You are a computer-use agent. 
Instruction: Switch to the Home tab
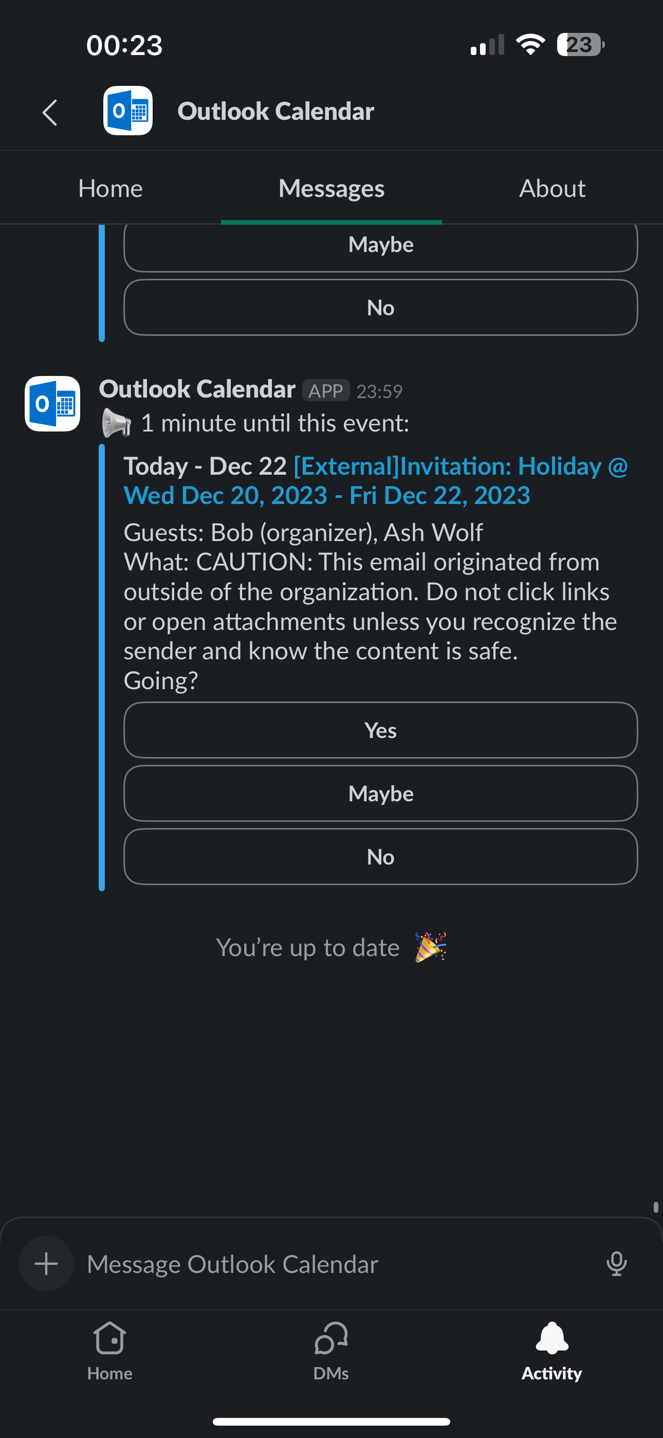110,189
